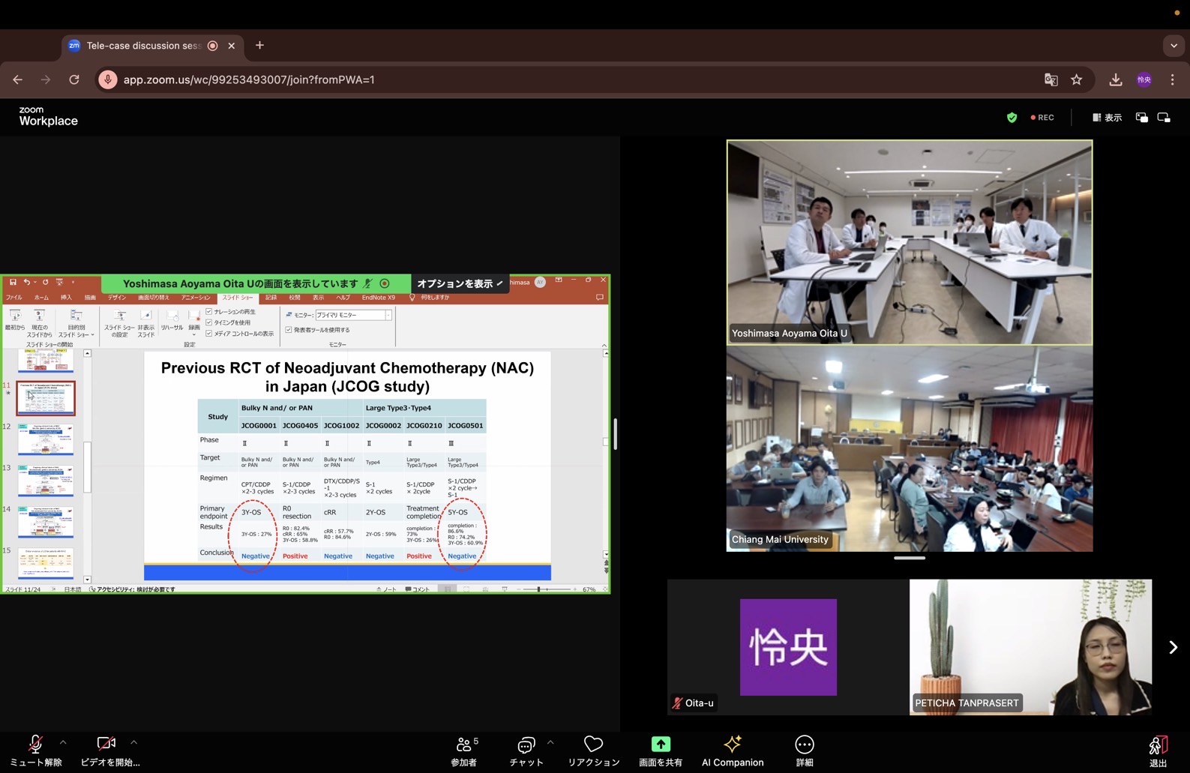
Task: Unmute microphone with ミュート解除 icon
Action: click(35, 744)
